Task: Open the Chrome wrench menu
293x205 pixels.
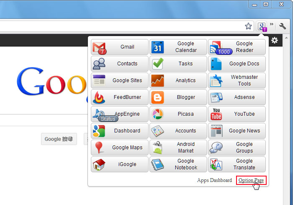Action: pos(283,26)
